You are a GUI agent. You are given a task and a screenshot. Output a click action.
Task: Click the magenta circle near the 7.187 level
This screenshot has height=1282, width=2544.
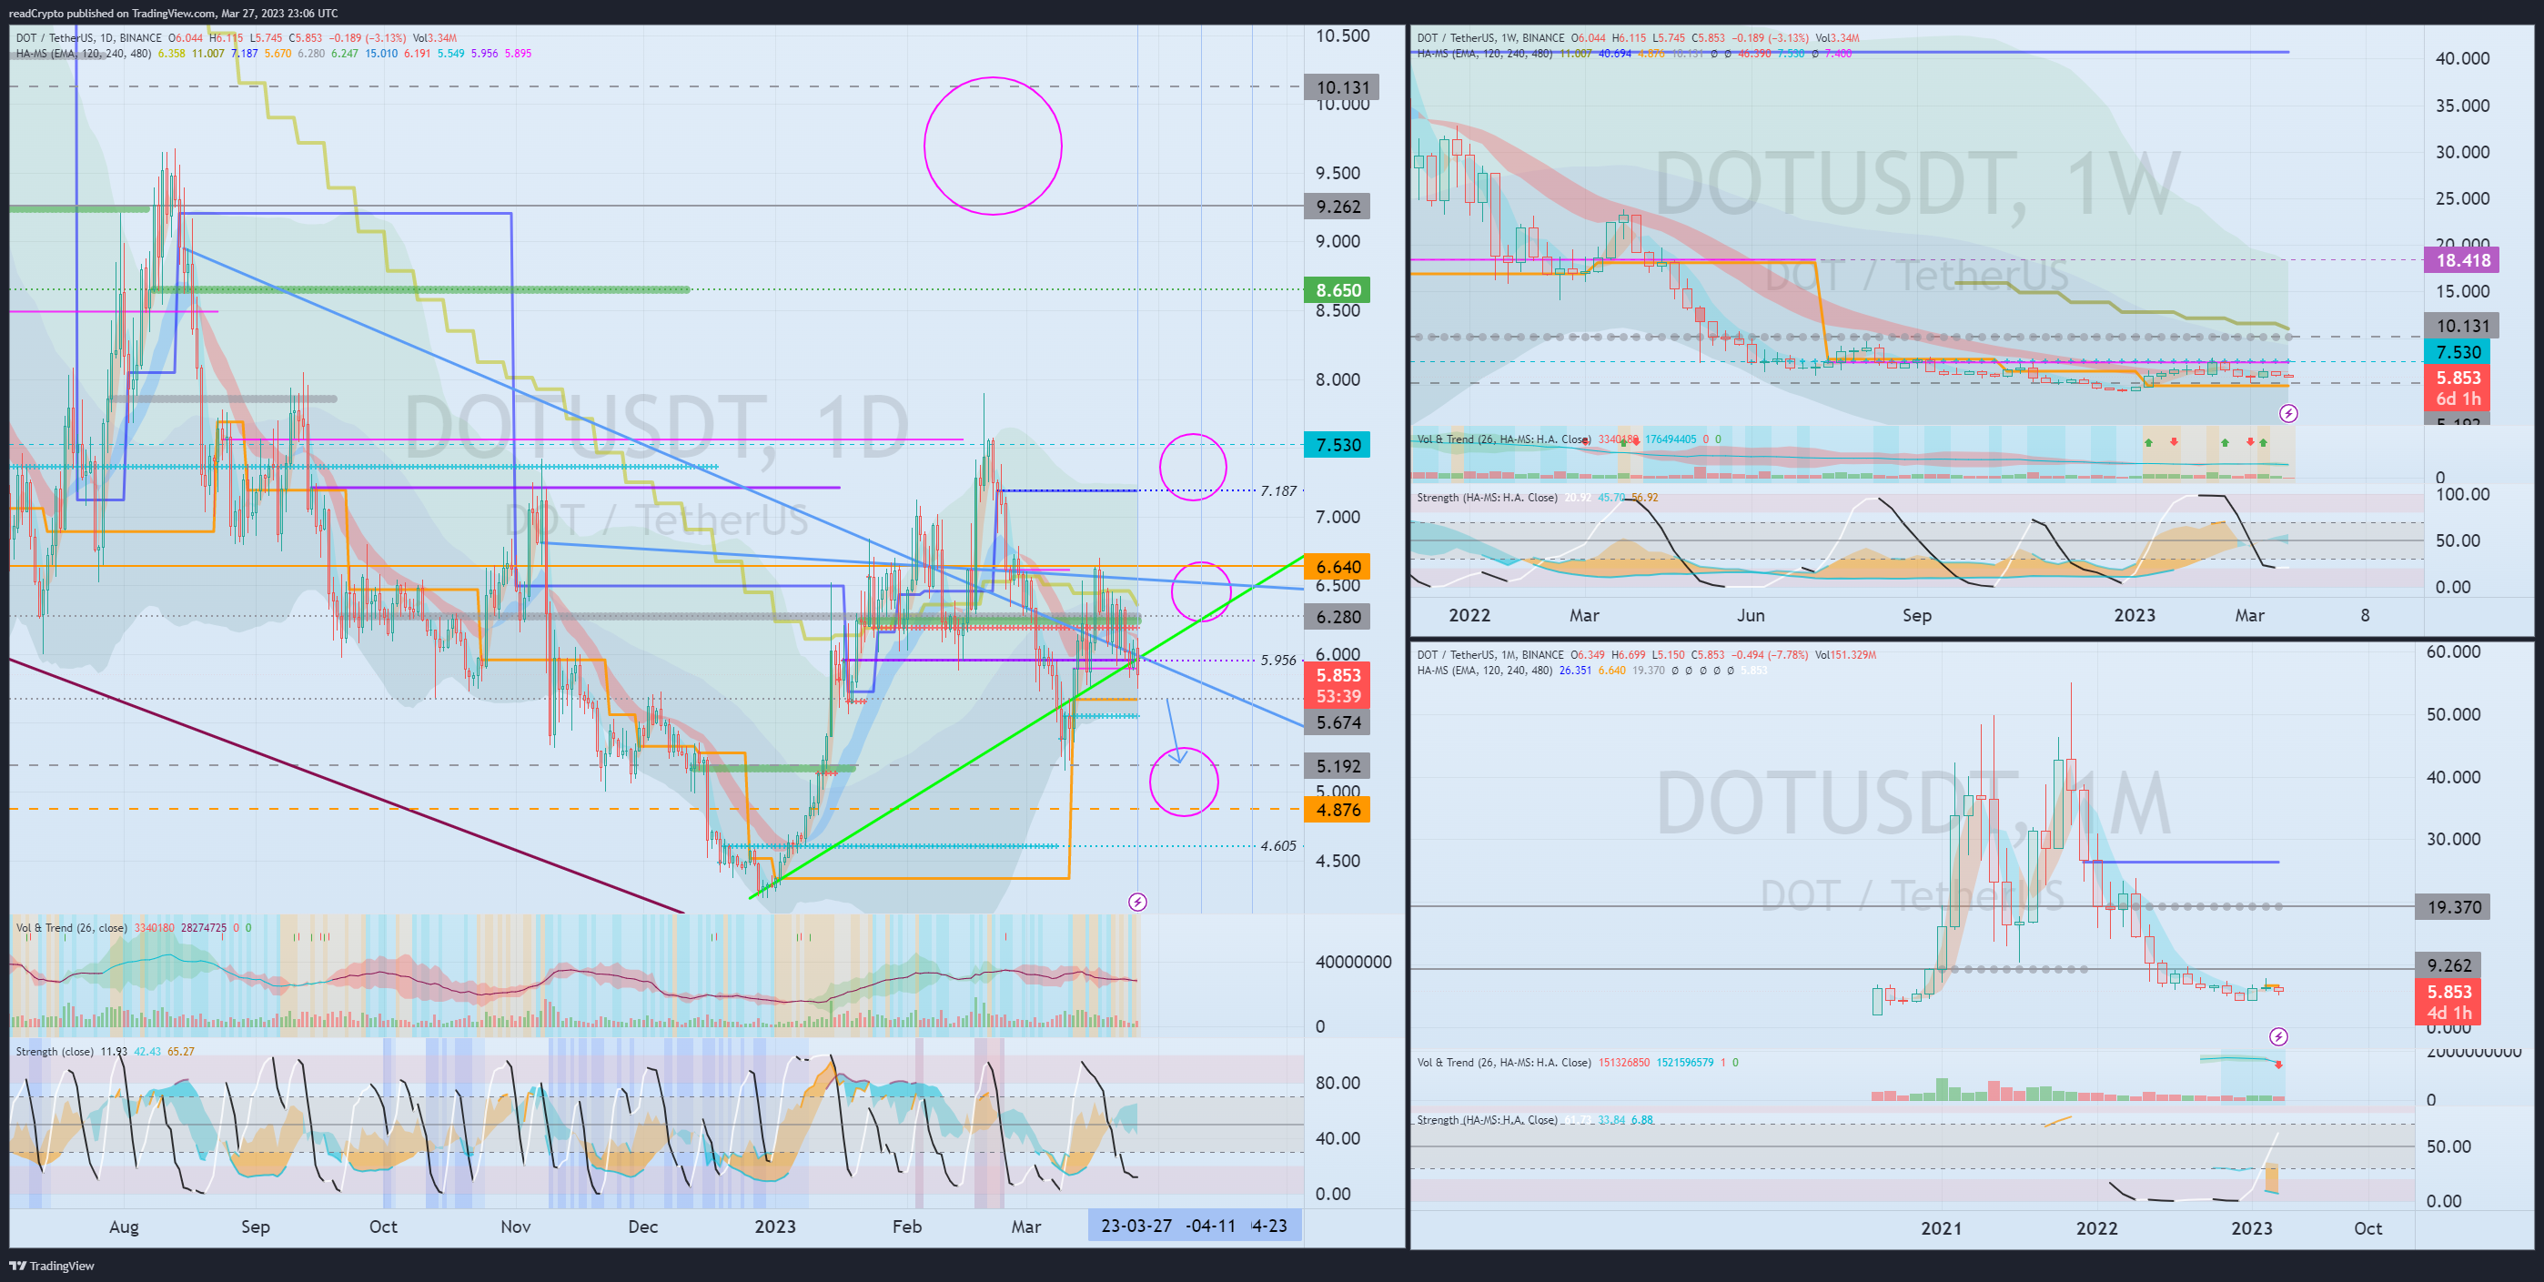(x=1193, y=467)
